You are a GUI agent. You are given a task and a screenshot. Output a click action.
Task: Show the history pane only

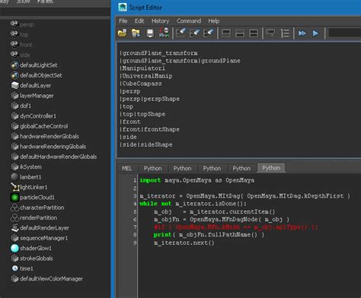coord(226,33)
